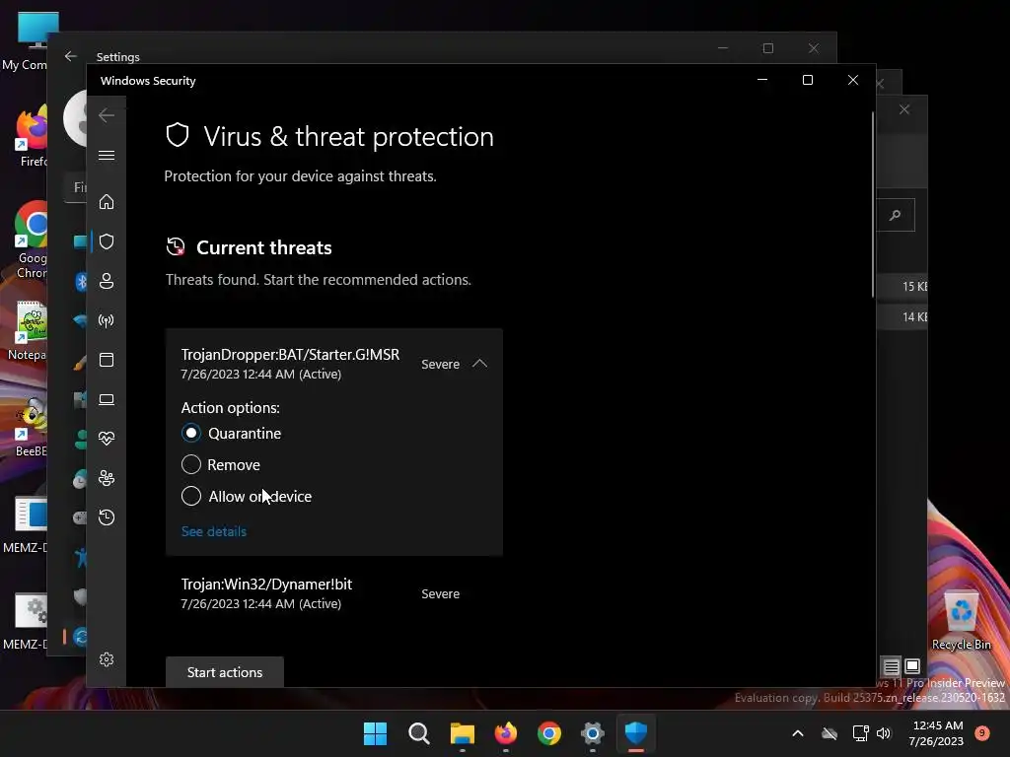Launch Firefox from the taskbar
The image size is (1010, 757).
click(506, 733)
